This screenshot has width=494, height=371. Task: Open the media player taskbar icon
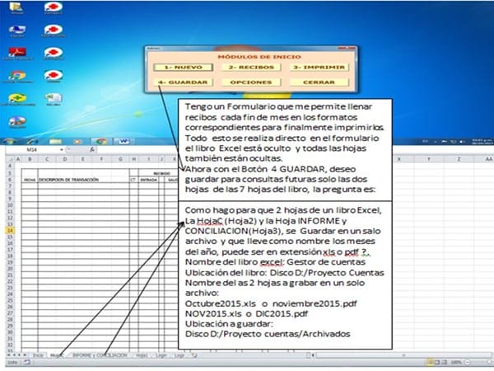[78, 141]
